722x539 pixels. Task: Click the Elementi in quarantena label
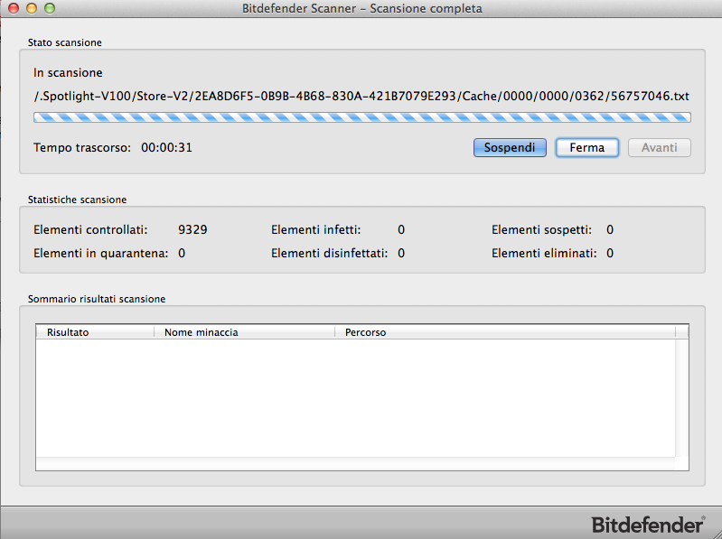(101, 254)
